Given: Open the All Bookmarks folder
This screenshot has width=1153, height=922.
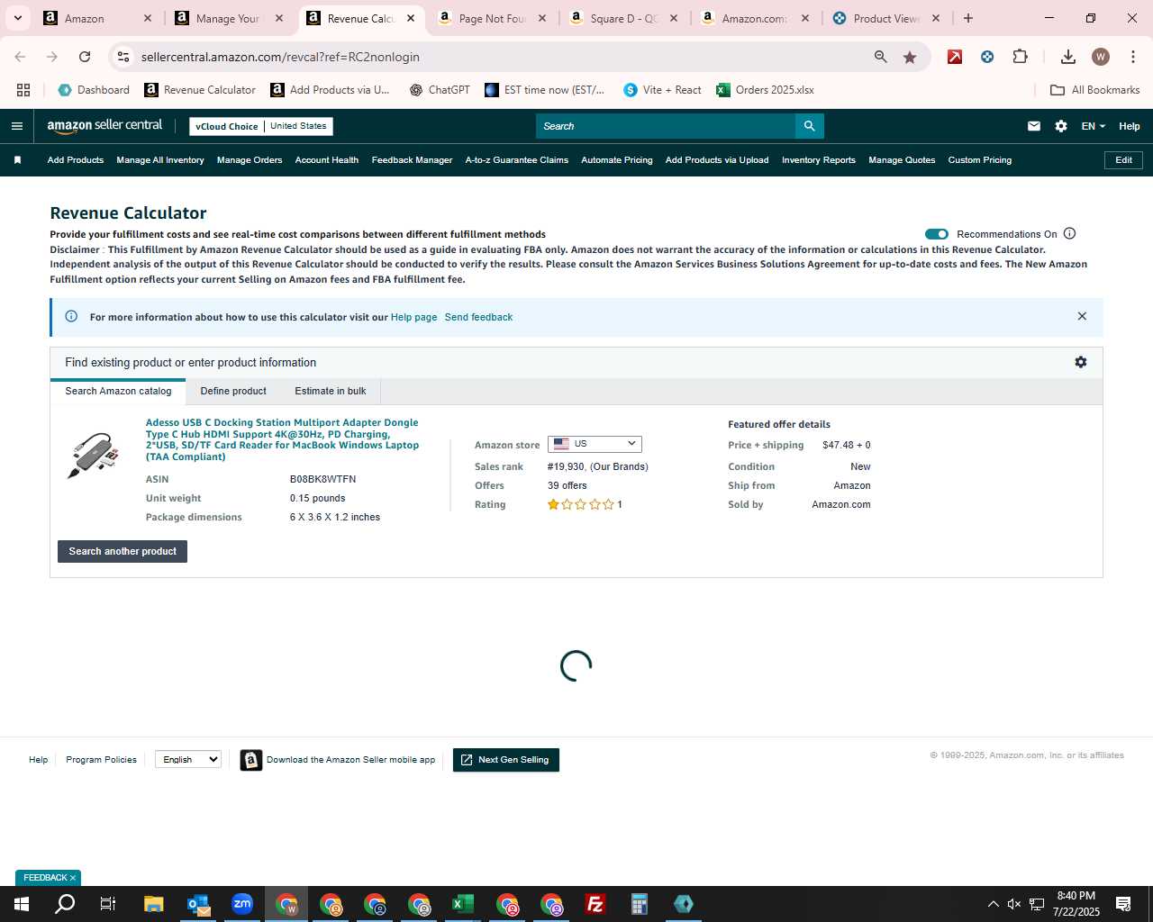Looking at the screenshot, I should [x=1095, y=90].
